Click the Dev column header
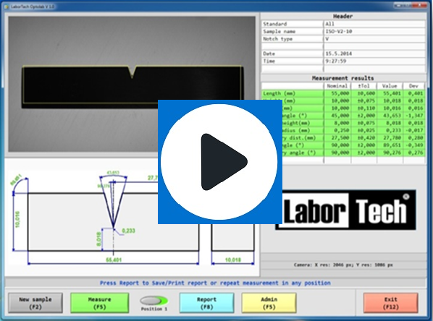The height and width of the screenshot is (321, 433). click(x=413, y=86)
